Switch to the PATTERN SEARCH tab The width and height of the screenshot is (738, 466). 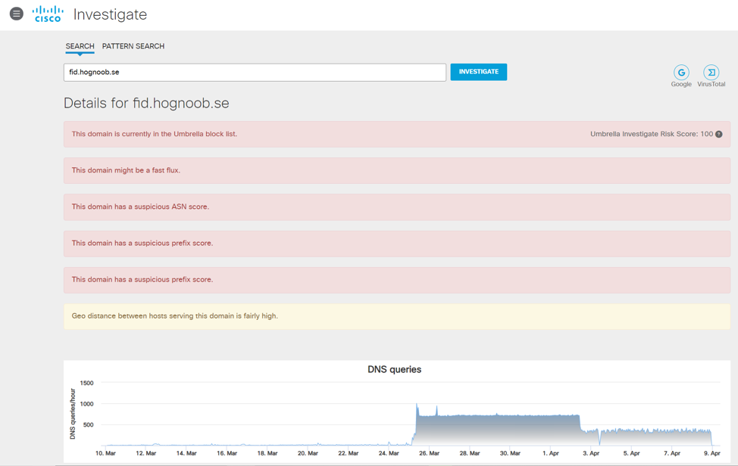[x=133, y=46]
